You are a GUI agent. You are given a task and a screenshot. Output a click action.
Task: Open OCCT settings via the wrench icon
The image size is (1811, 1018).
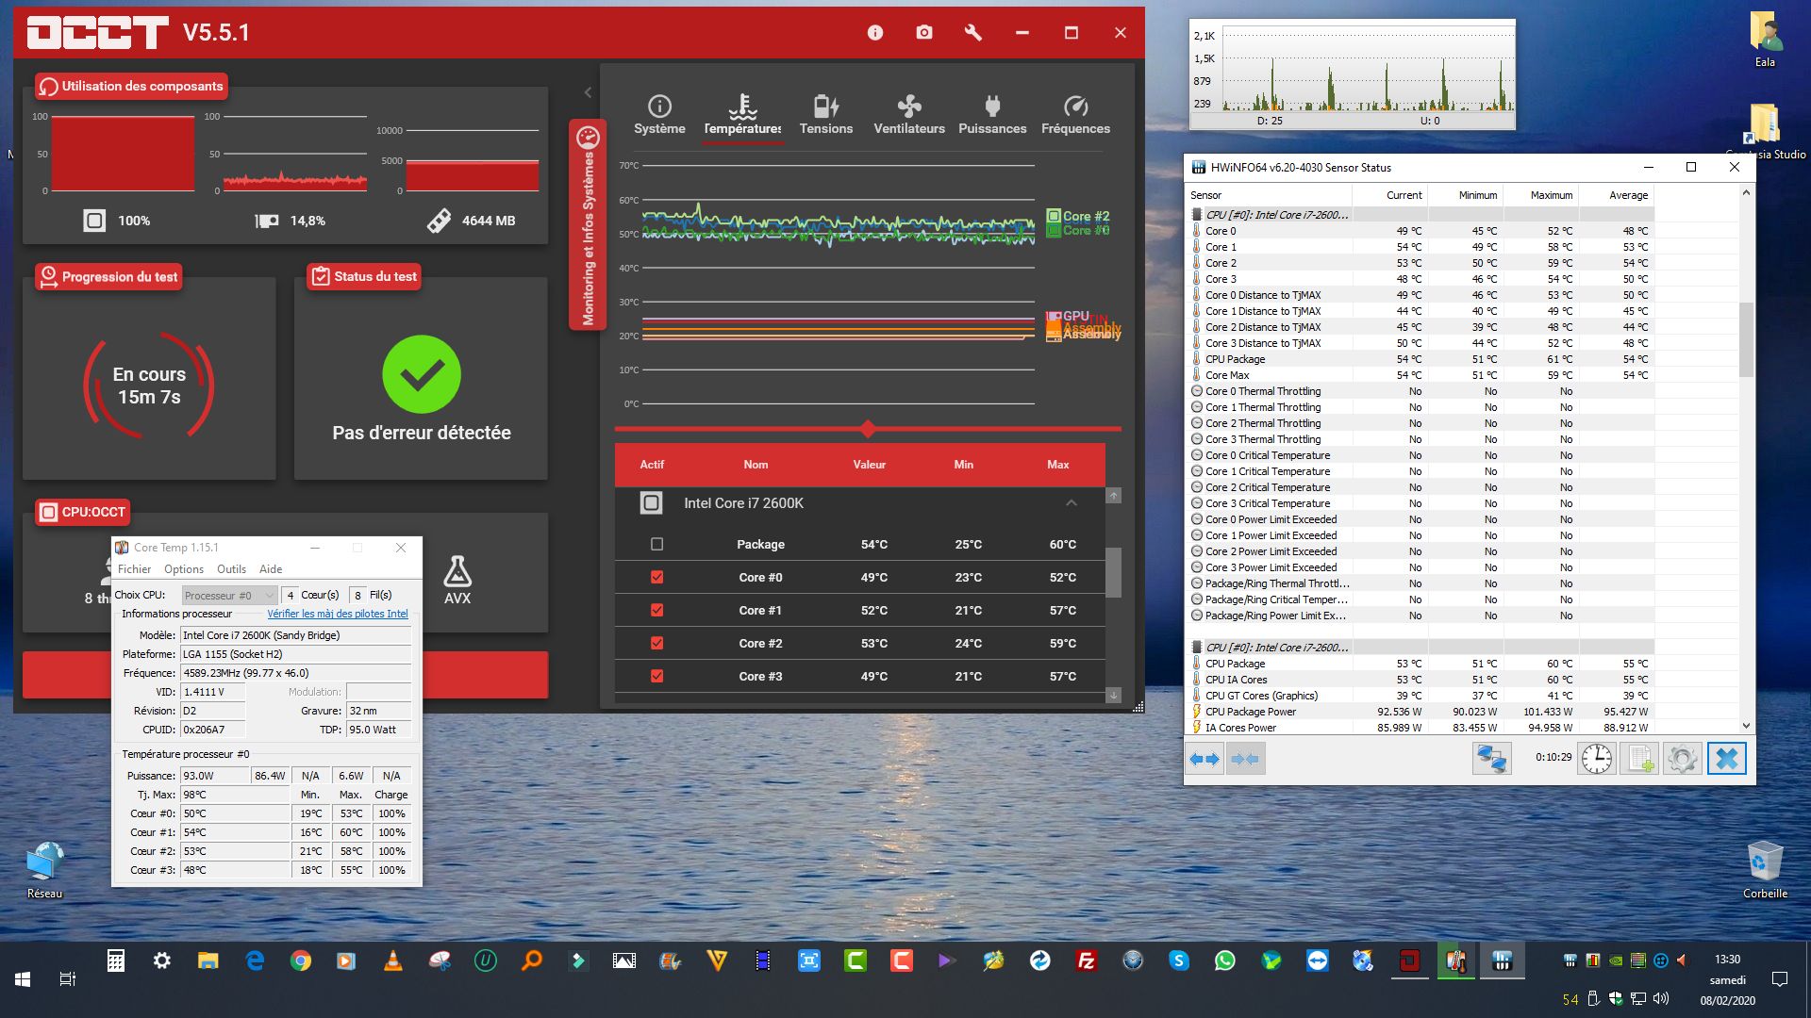[x=973, y=33]
